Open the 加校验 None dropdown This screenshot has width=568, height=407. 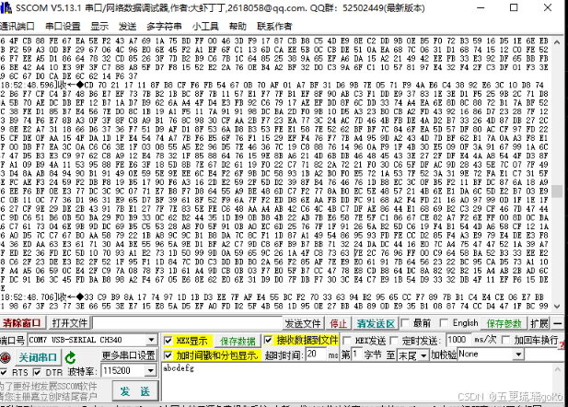(518, 355)
